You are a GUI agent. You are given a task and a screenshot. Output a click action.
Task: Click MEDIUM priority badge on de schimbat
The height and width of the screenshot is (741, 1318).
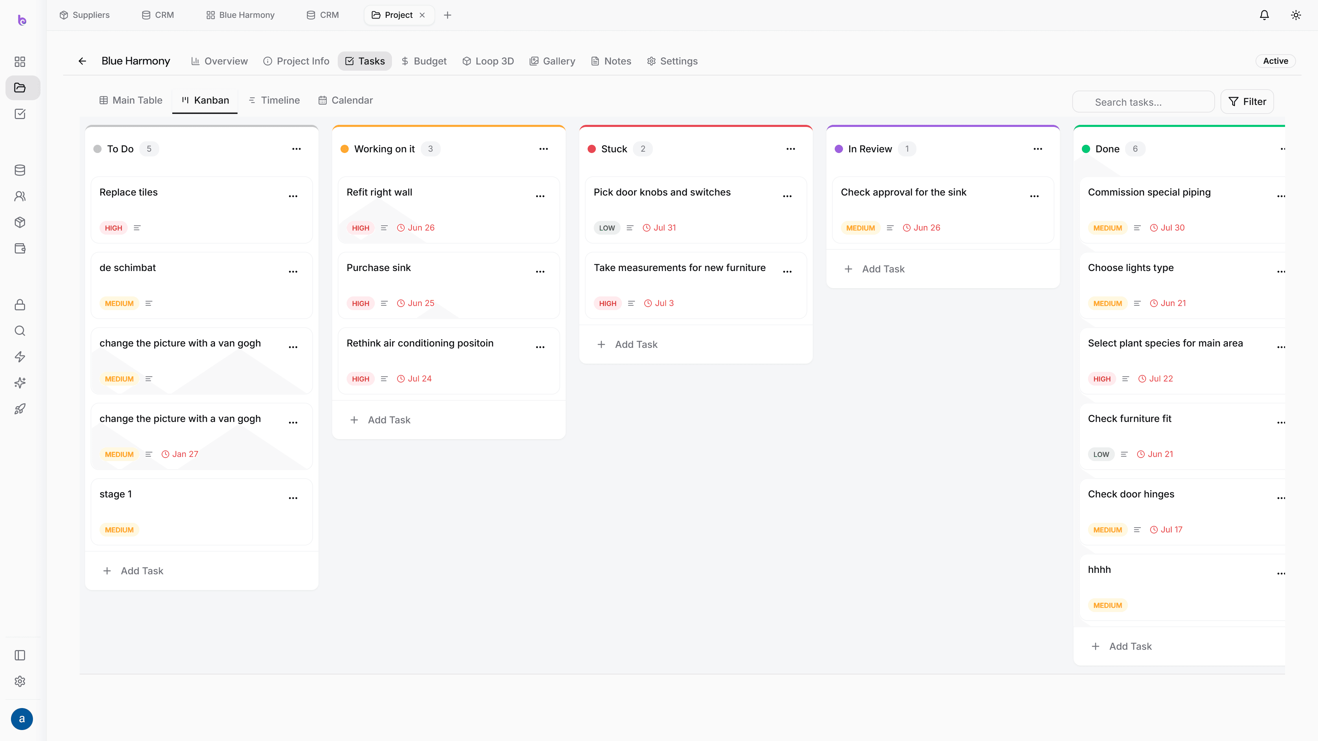coord(119,304)
